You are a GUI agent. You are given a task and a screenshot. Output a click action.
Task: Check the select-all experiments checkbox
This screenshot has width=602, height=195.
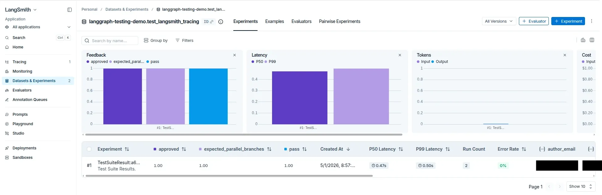[x=89, y=149]
